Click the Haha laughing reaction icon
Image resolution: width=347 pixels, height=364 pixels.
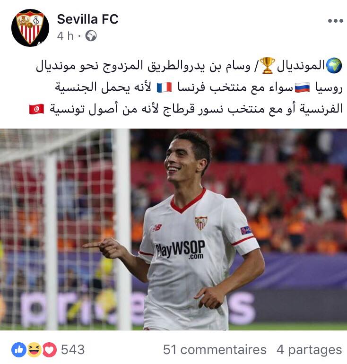[34, 350]
